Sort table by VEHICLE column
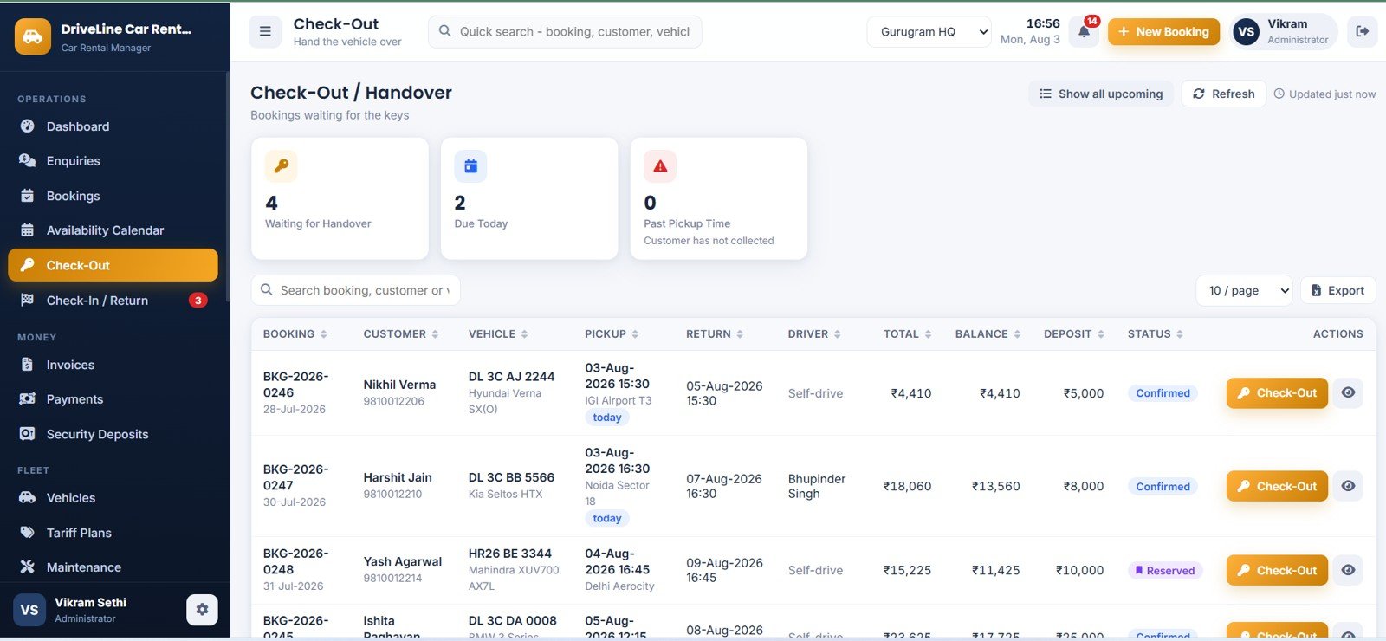This screenshot has width=1386, height=641. tap(498, 334)
